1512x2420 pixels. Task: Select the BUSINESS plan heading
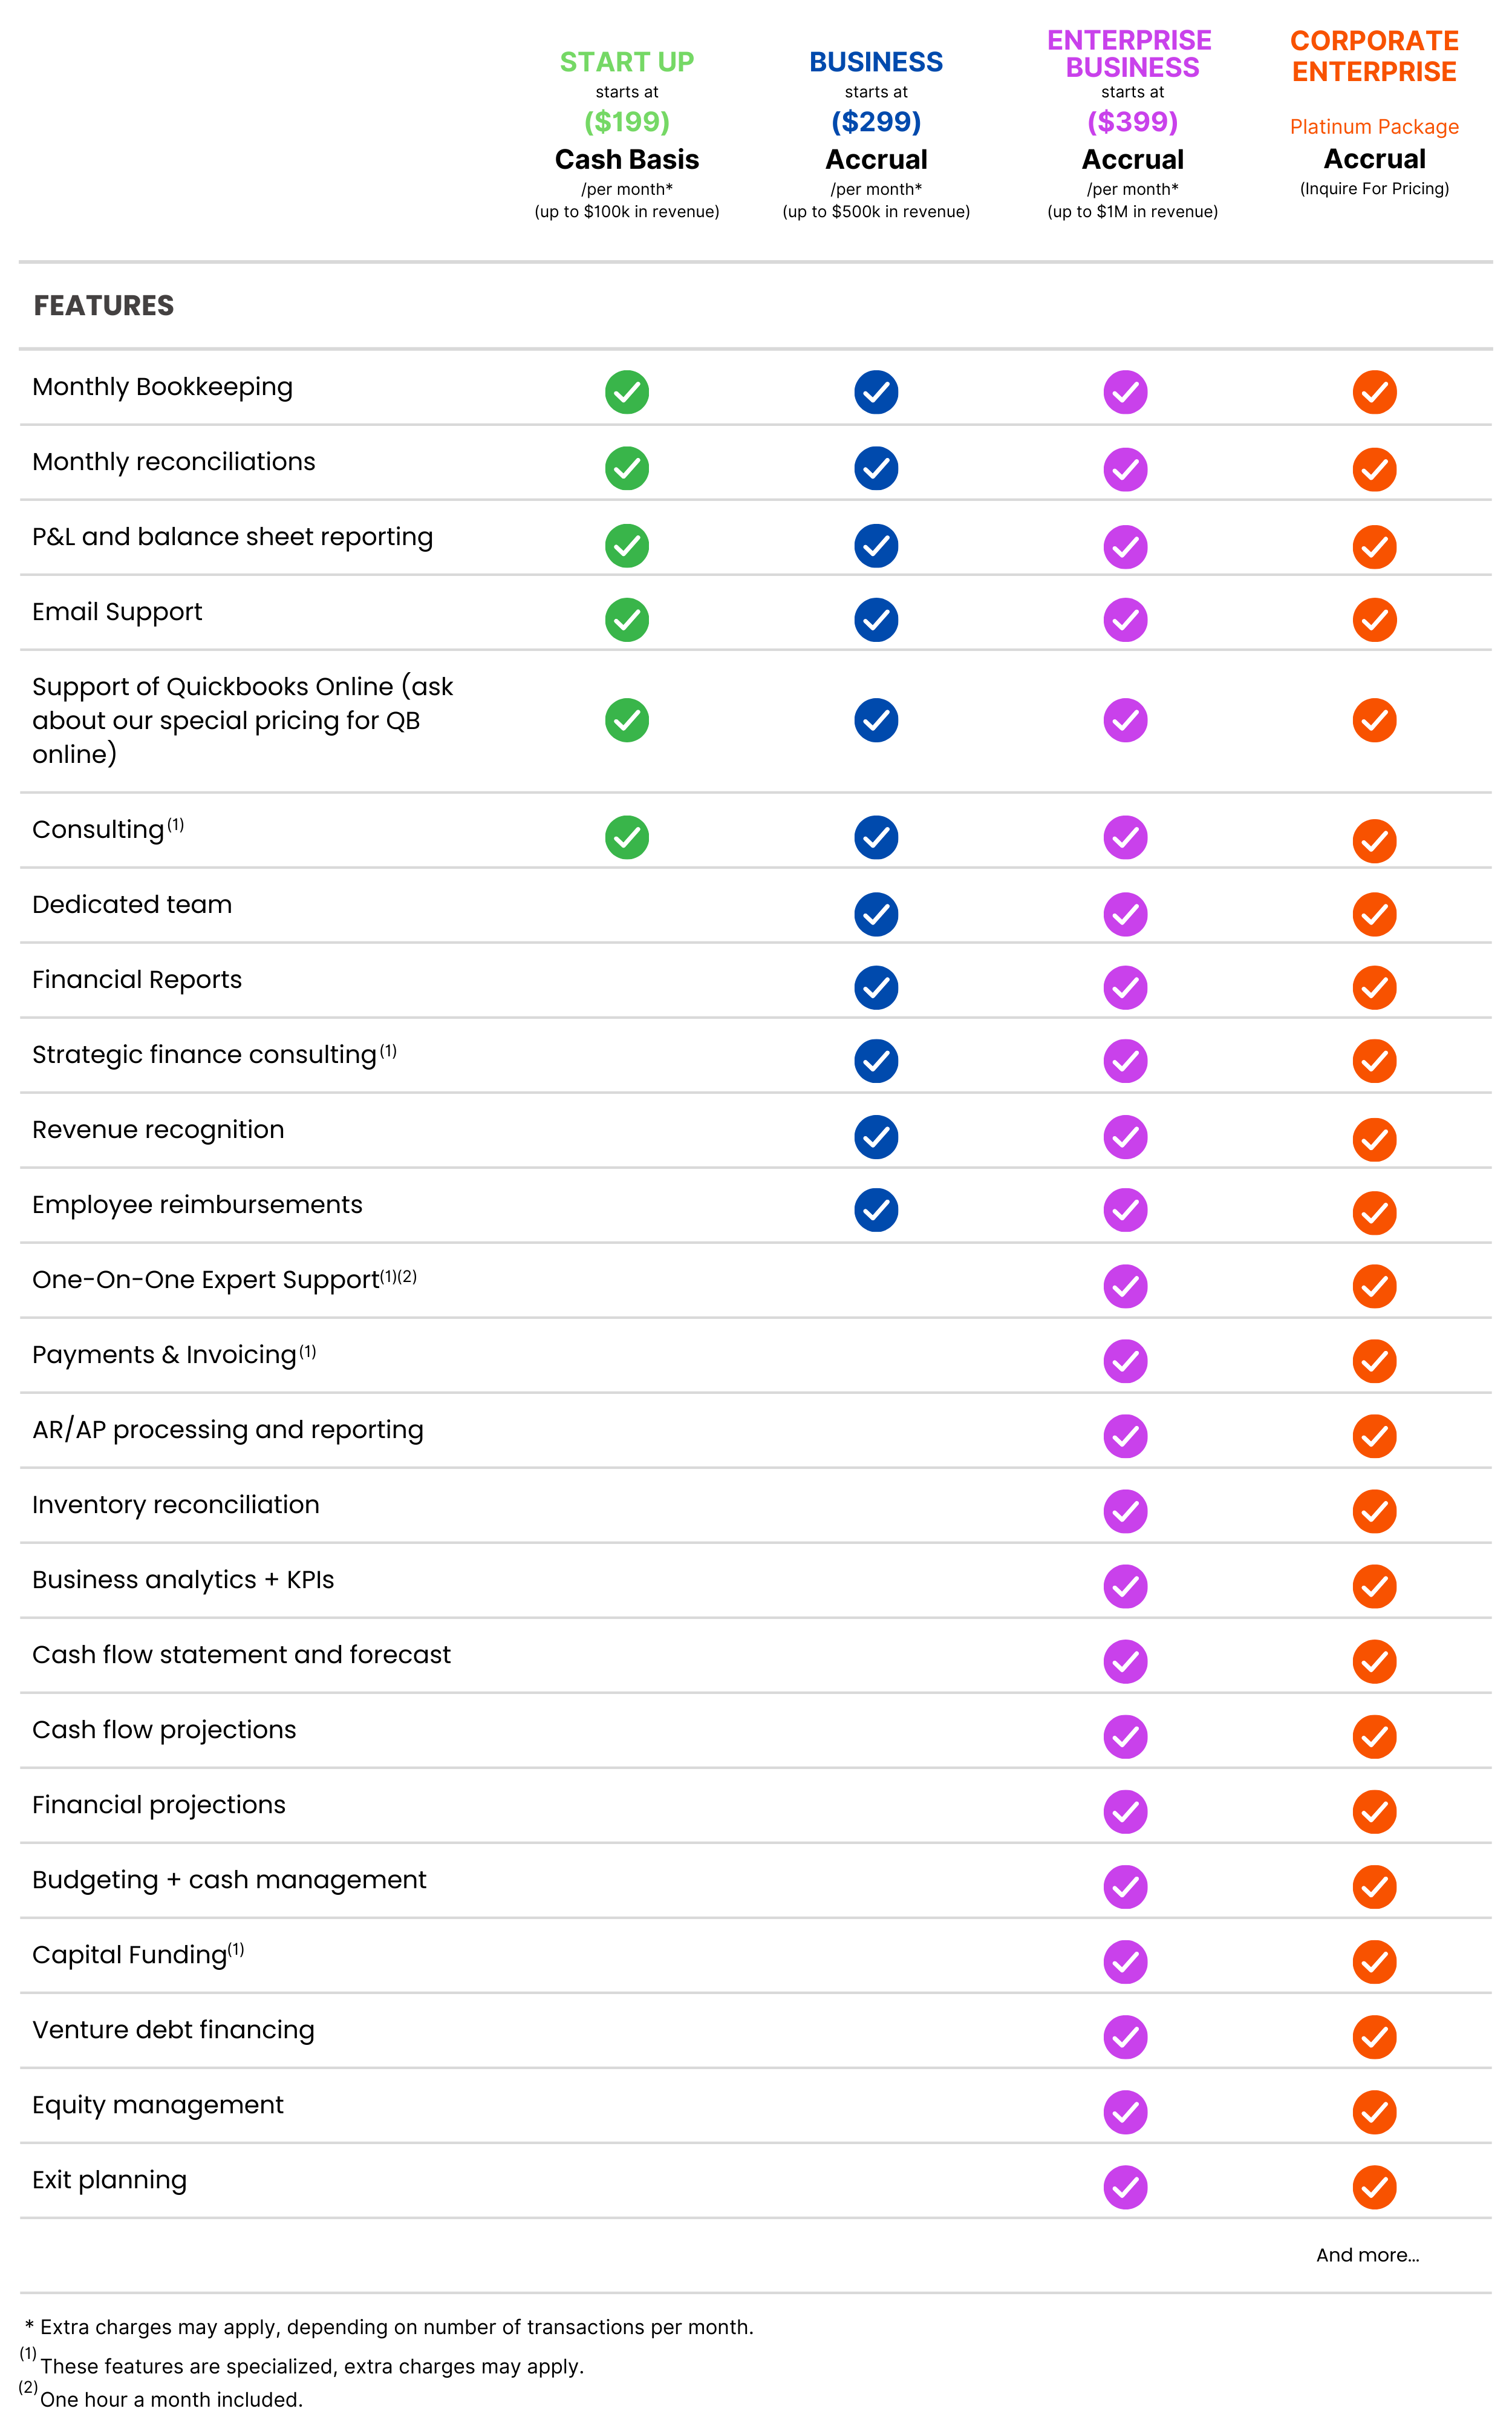click(x=876, y=62)
